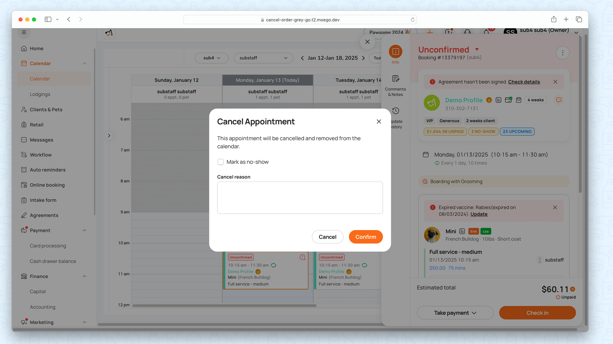Click the client message bubble icon
This screenshot has width=613, height=344.
pyautogui.click(x=558, y=100)
